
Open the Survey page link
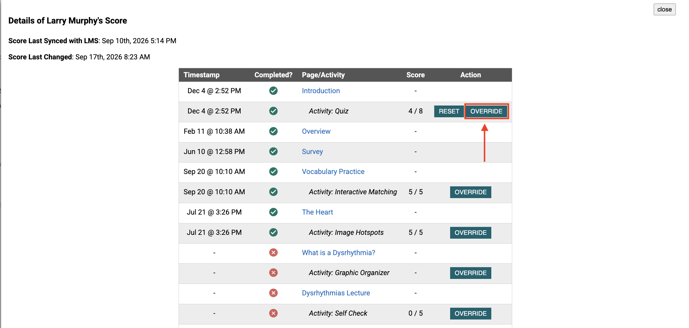[x=312, y=152]
